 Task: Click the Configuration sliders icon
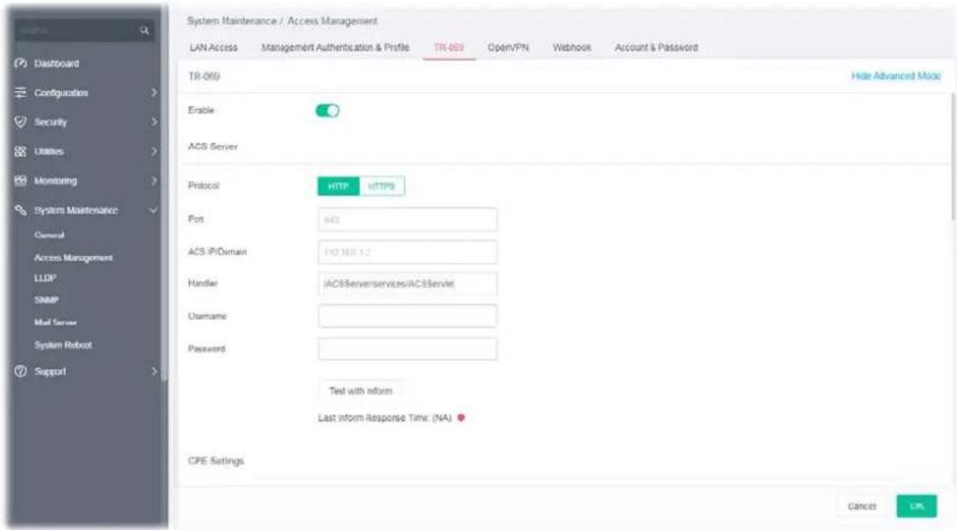[21, 92]
